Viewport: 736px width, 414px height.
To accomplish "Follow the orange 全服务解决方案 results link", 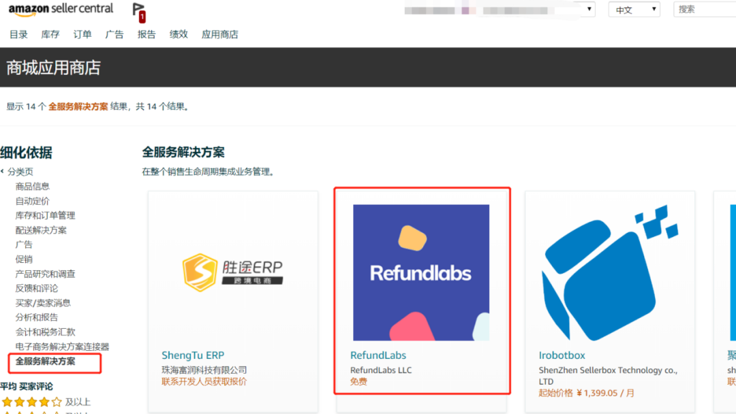I will click(78, 106).
